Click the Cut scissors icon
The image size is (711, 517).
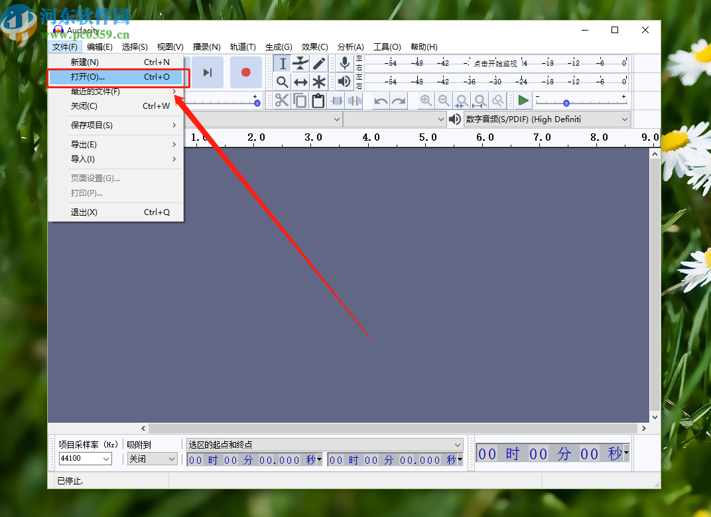coord(282,100)
